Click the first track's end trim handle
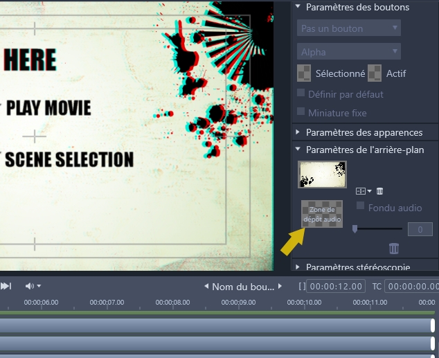 (x=433, y=325)
